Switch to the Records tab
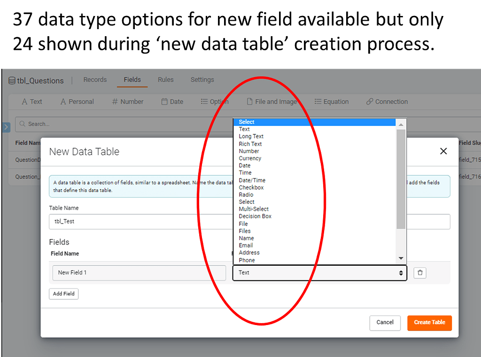 coord(95,80)
